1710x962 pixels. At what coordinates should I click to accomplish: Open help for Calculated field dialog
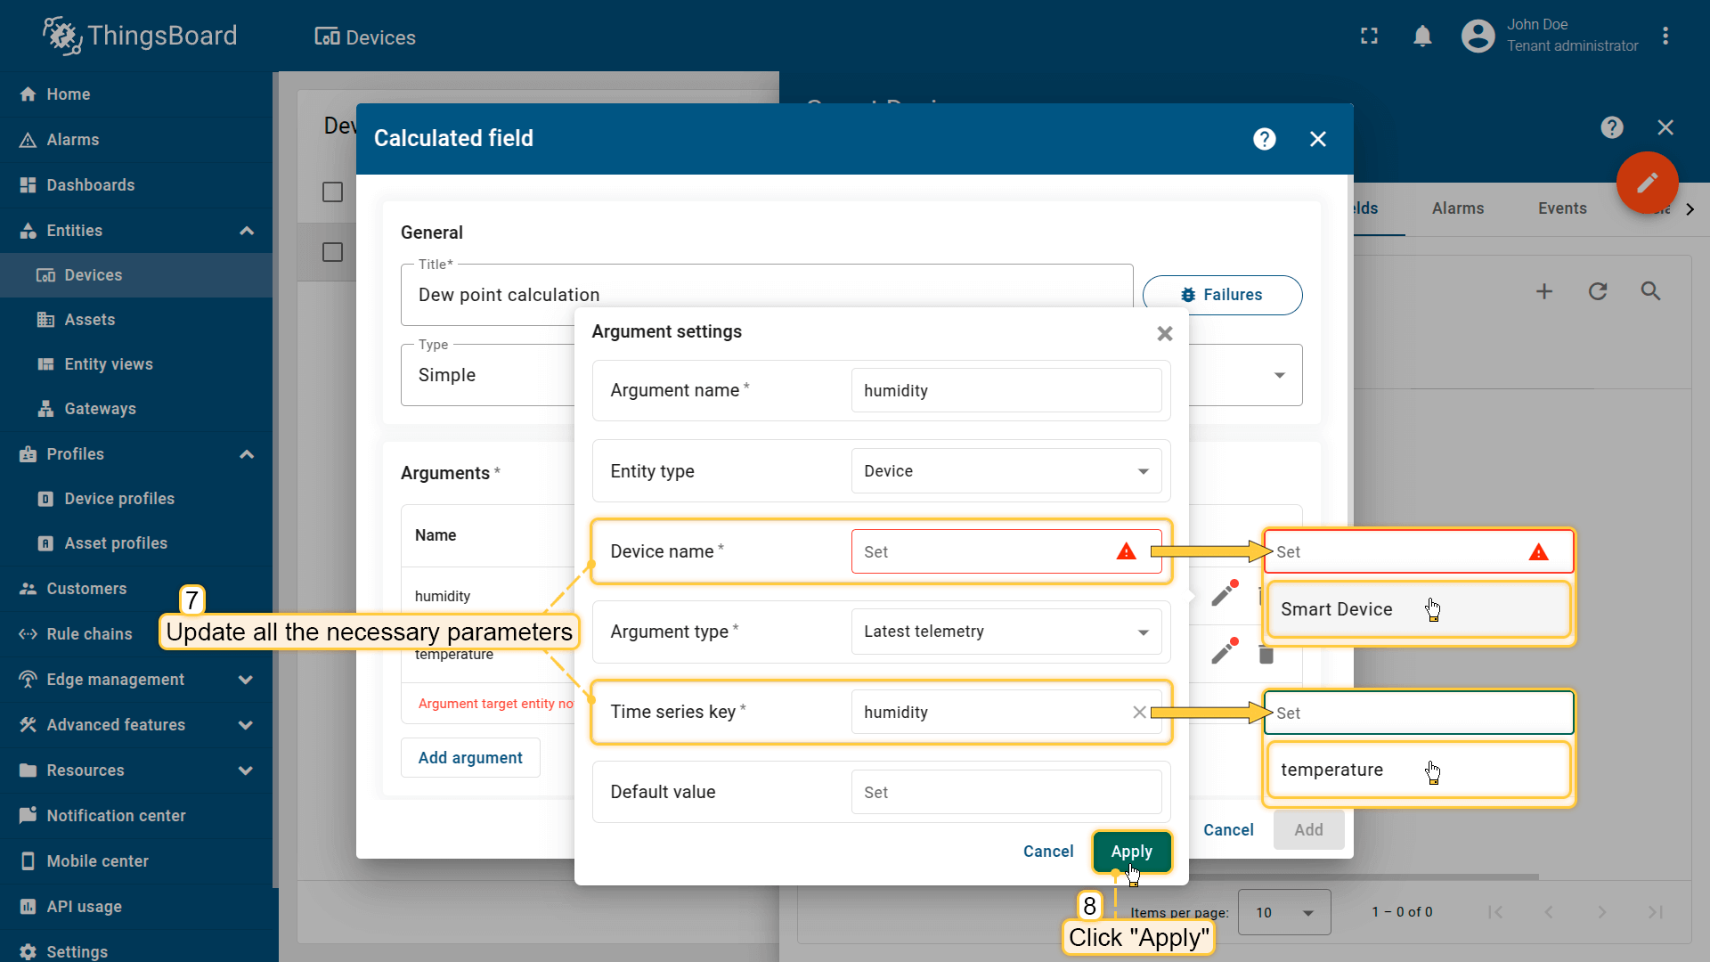tap(1264, 139)
